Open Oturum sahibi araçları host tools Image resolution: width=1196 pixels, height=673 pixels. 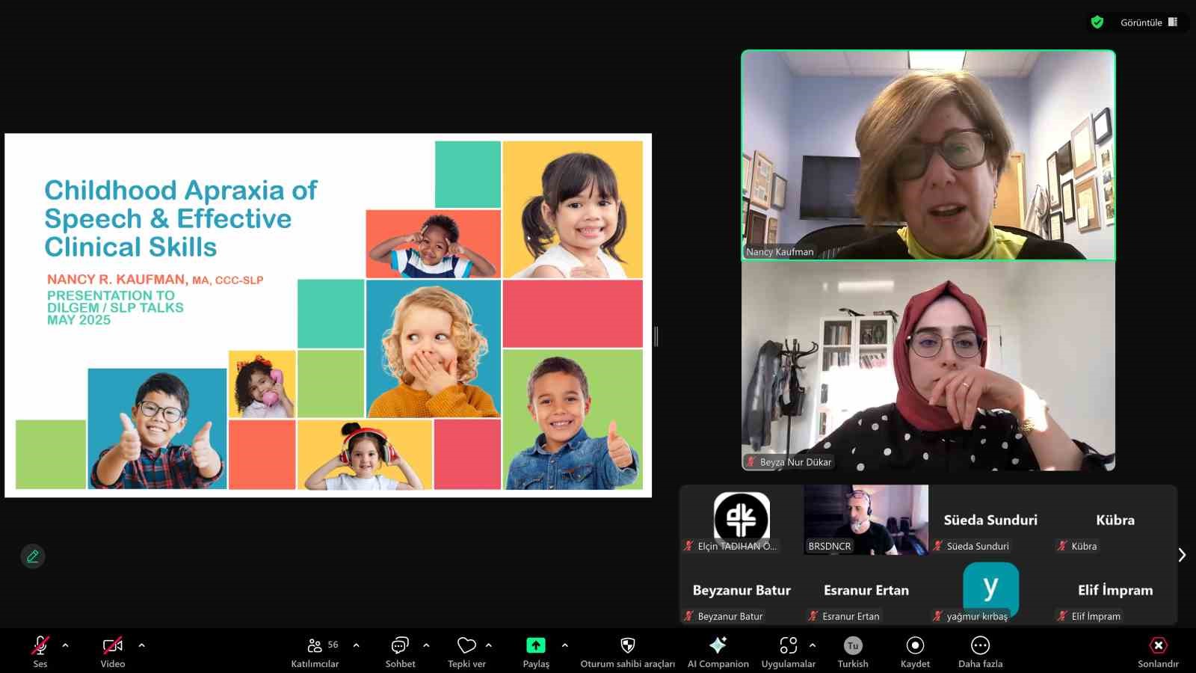coord(627,646)
